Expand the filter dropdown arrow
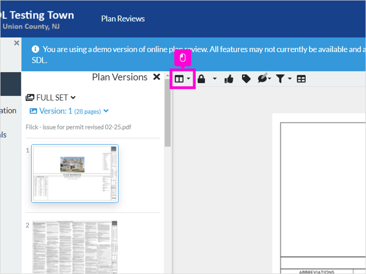 click(x=290, y=79)
